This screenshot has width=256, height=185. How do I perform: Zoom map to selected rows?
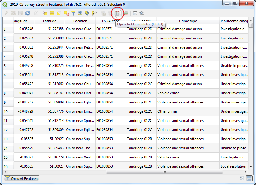(x=94, y=13)
